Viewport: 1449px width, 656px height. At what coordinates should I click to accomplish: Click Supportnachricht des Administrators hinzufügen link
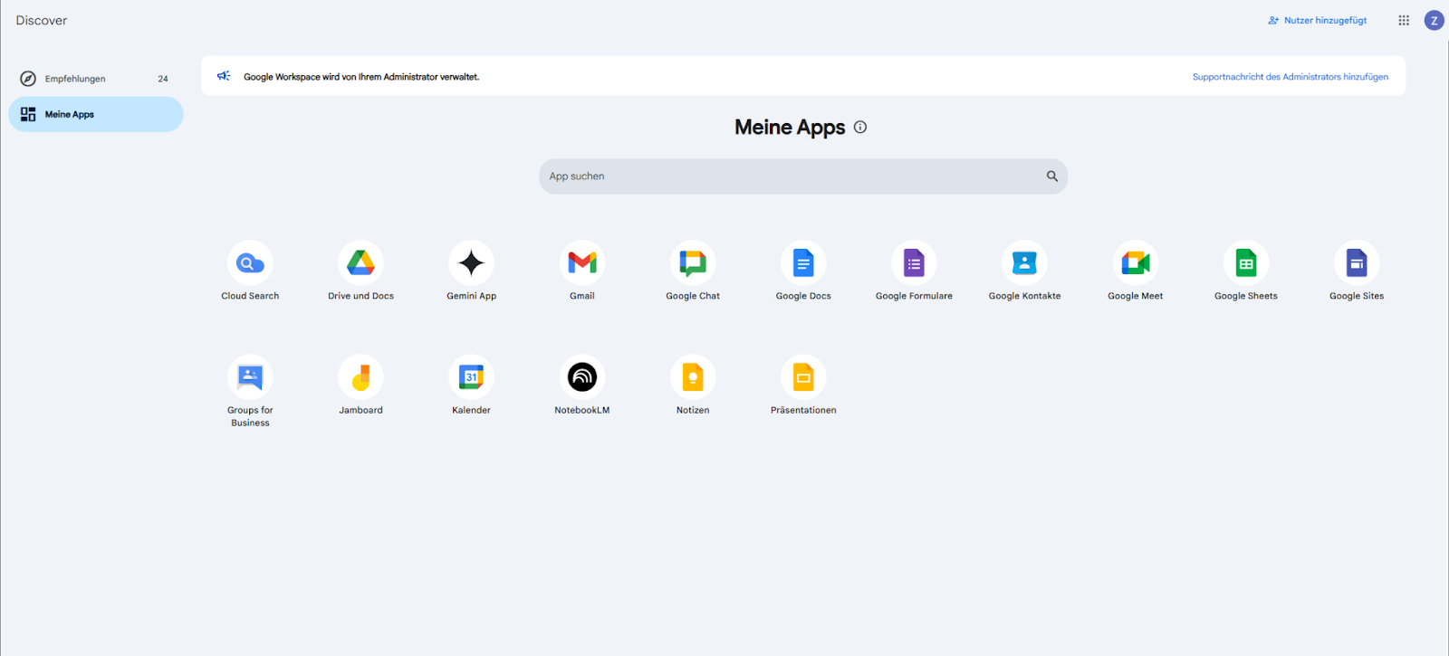click(x=1290, y=77)
